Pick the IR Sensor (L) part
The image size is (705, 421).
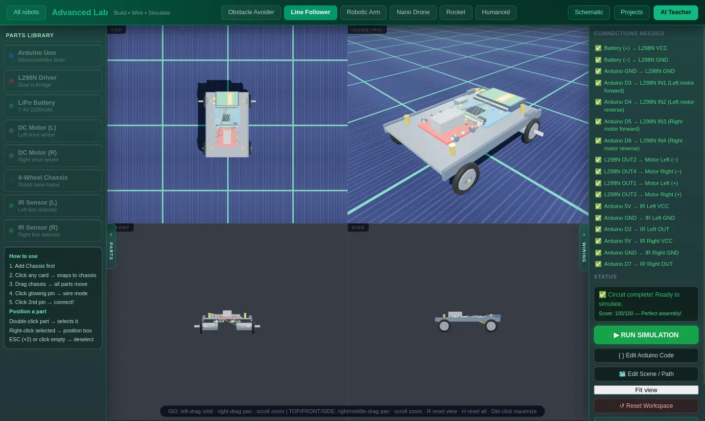53,206
